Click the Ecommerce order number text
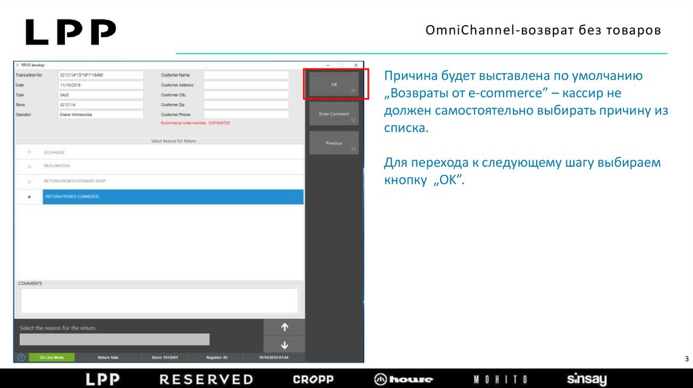693x388 pixels. coord(196,123)
